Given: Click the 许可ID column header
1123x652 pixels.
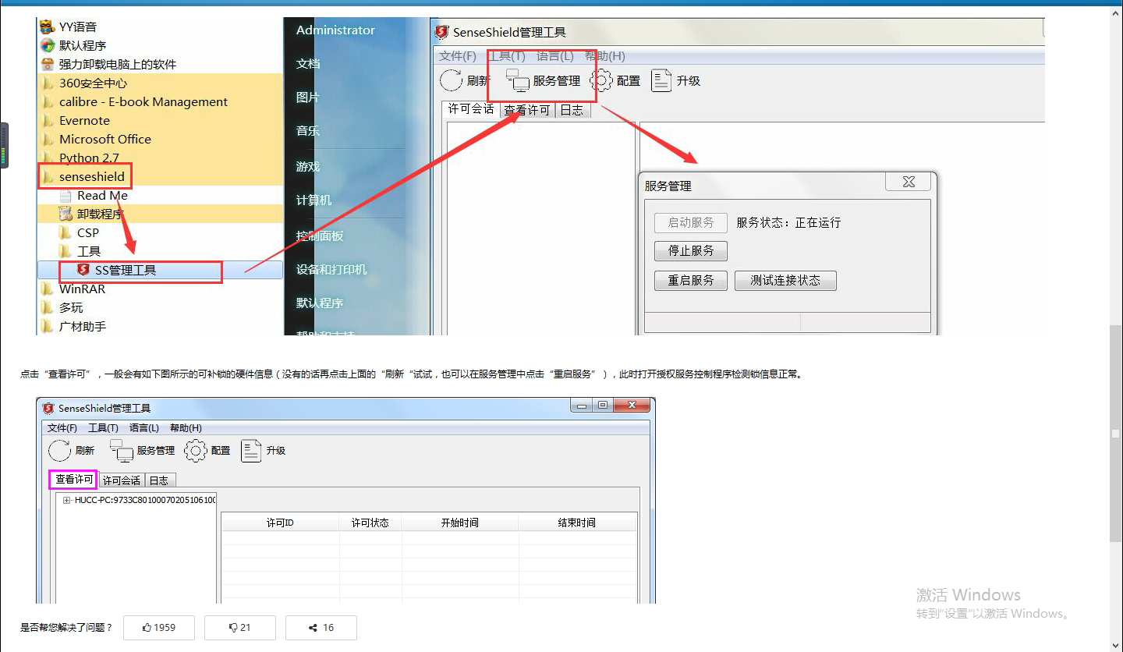Looking at the screenshot, I should (x=280, y=523).
